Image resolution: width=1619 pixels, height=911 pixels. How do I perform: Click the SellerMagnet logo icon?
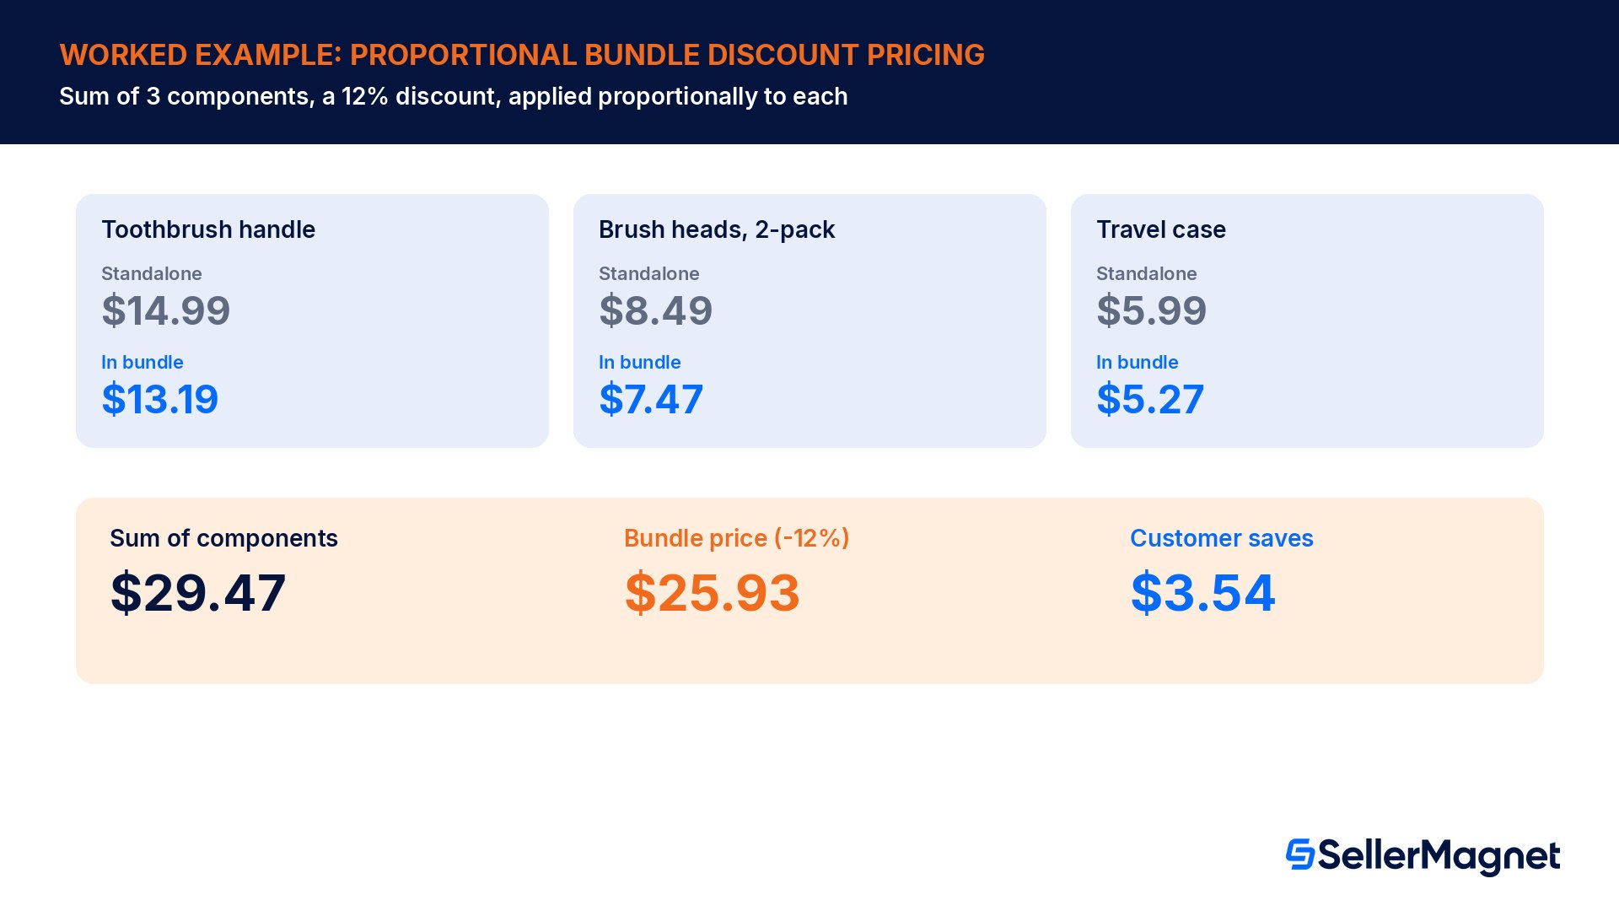pyautogui.click(x=1299, y=854)
